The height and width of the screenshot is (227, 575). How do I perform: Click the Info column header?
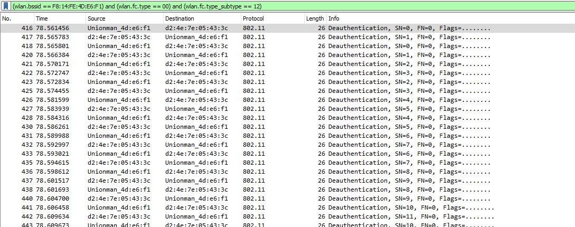(x=451, y=18)
